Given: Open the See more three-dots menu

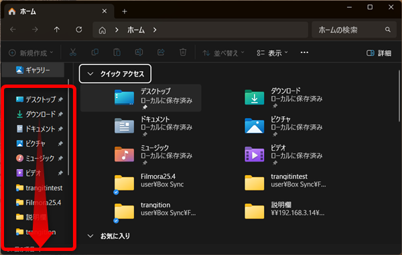Looking at the screenshot, I should click(304, 52).
